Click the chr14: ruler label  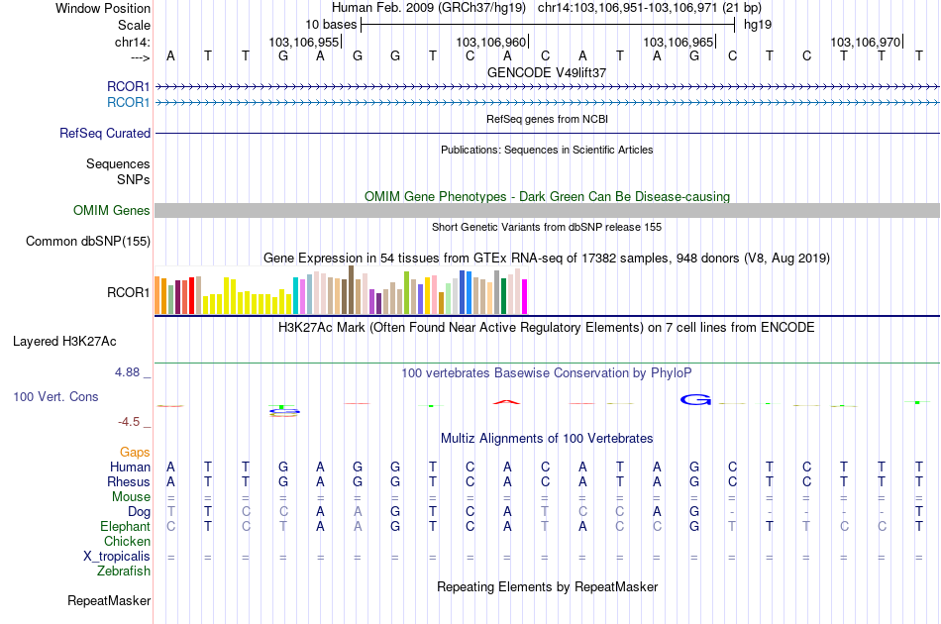pos(133,42)
